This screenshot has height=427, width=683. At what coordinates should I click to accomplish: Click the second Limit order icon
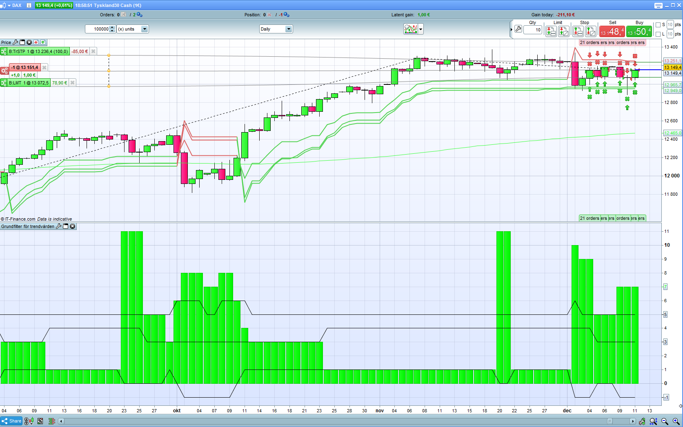click(x=564, y=31)
